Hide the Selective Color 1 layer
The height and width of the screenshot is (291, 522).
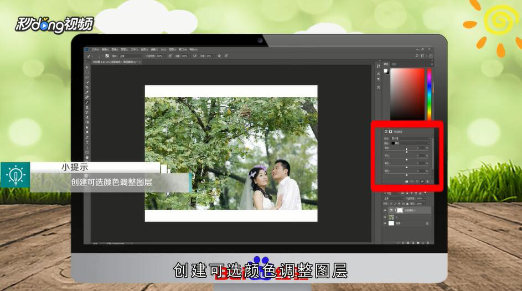[x=385, y=210]
